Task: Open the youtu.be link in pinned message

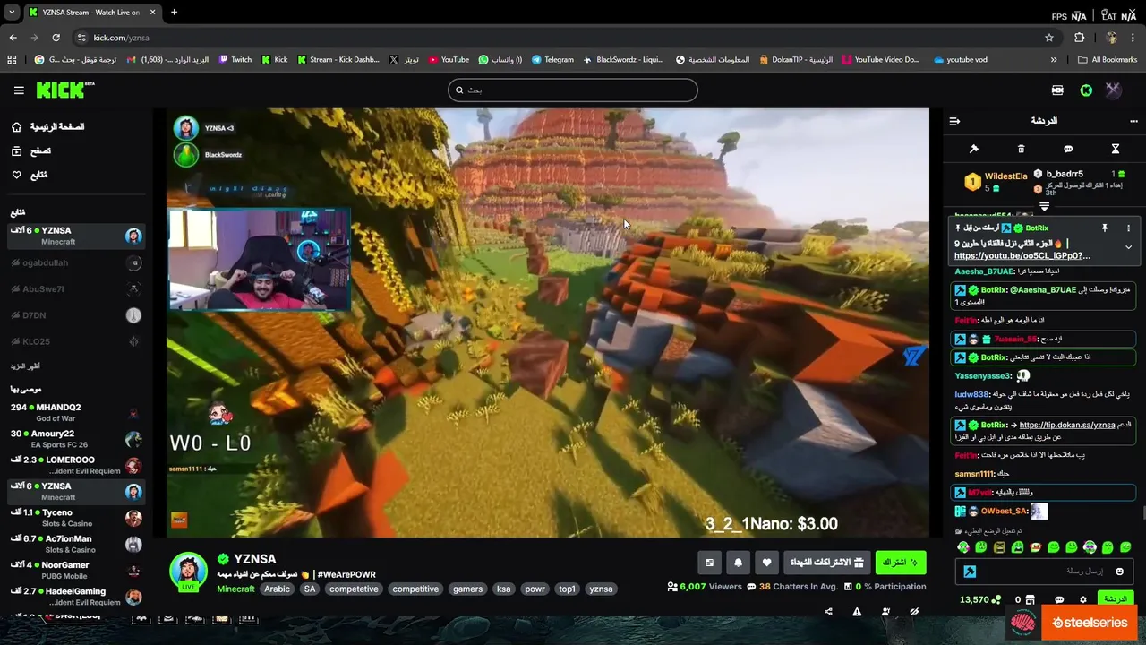Action: pos(1022,256)
